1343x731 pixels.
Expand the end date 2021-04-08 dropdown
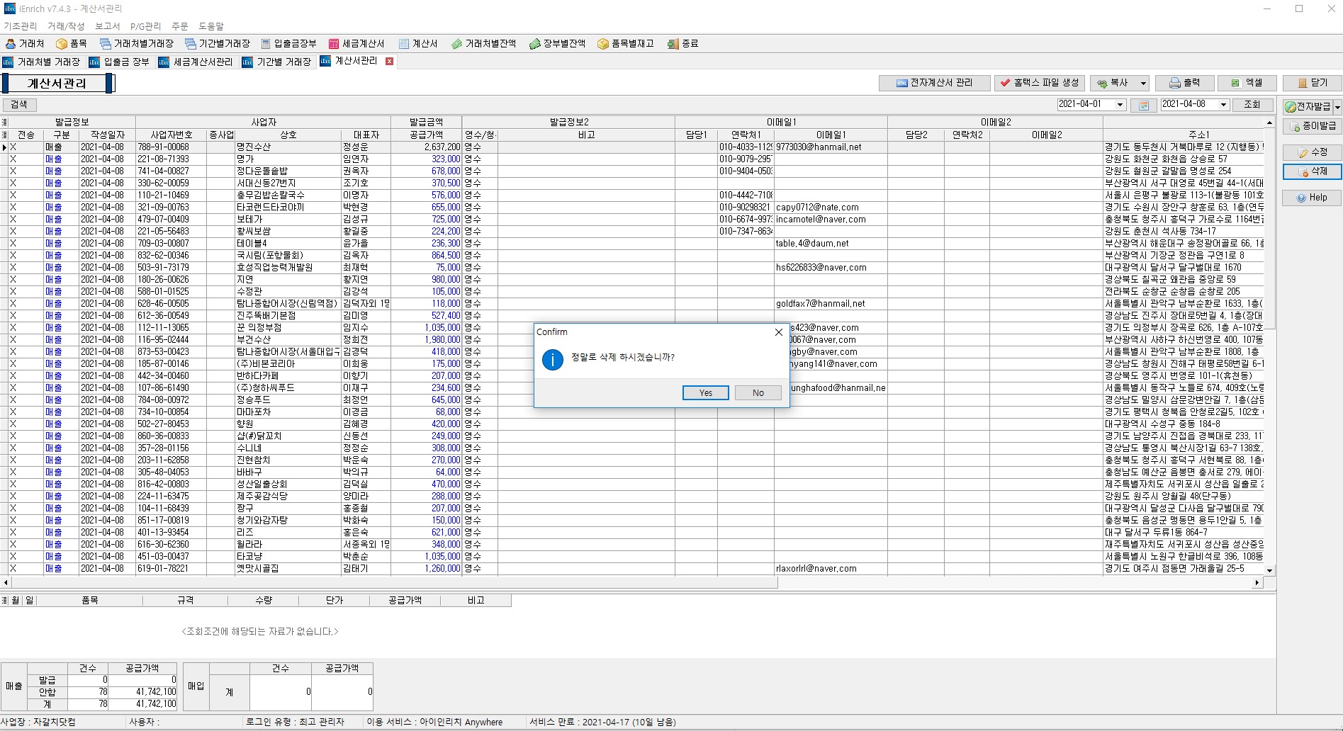click(1223, 105)
